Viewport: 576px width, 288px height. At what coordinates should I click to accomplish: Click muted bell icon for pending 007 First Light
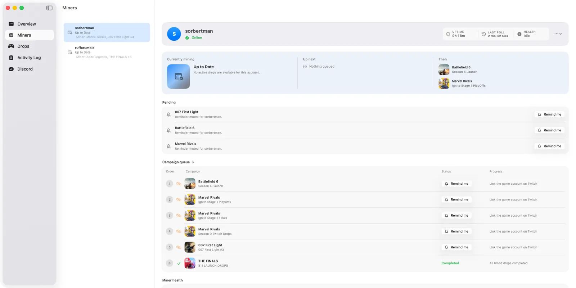pyautogui.click(x=168, y=114)
